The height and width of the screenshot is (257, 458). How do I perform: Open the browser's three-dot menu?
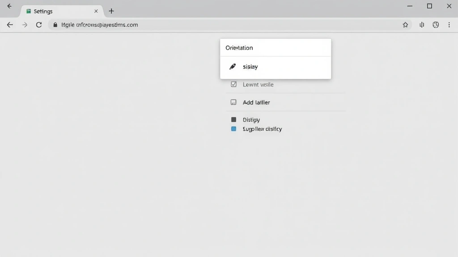449,25
